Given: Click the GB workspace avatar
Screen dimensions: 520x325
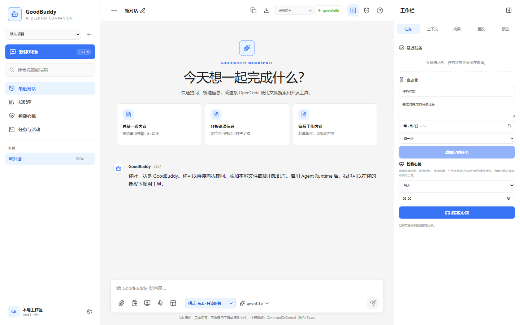Looking at the screenshot, I should 14,312.
